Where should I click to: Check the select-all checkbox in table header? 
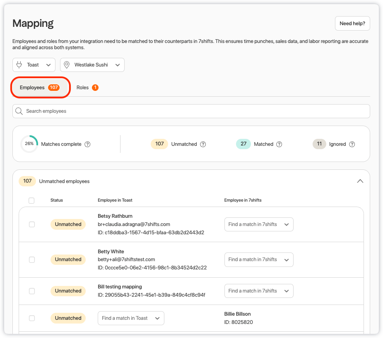pos(32,200)
